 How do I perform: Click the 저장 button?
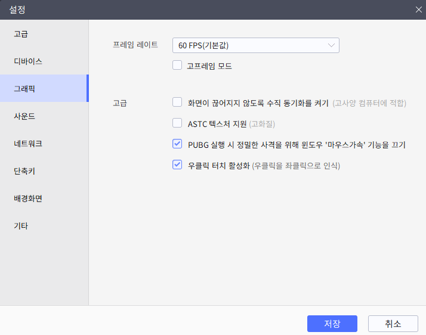tap(332, 324)
